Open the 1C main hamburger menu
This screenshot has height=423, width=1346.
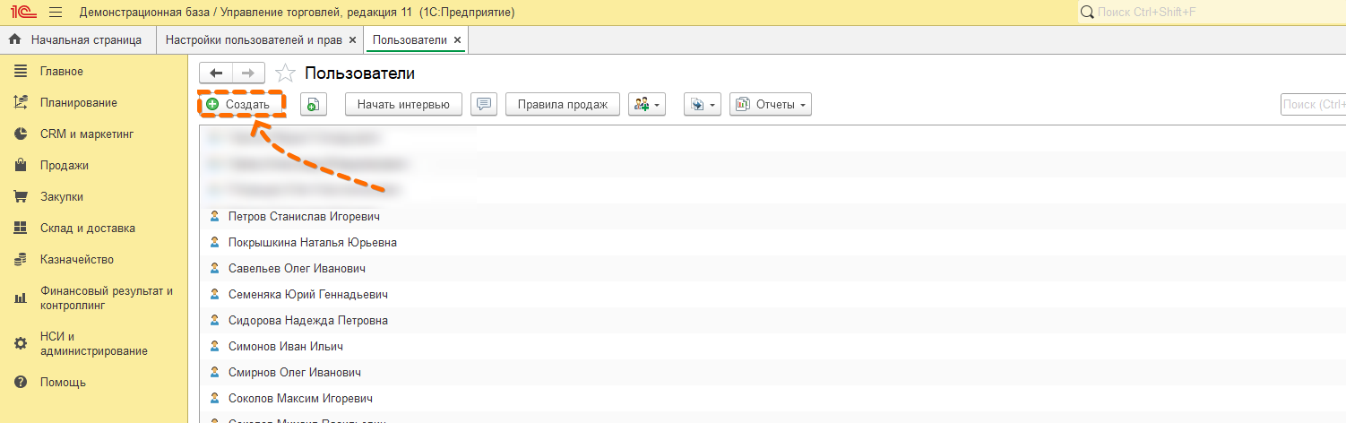[56, 13]
